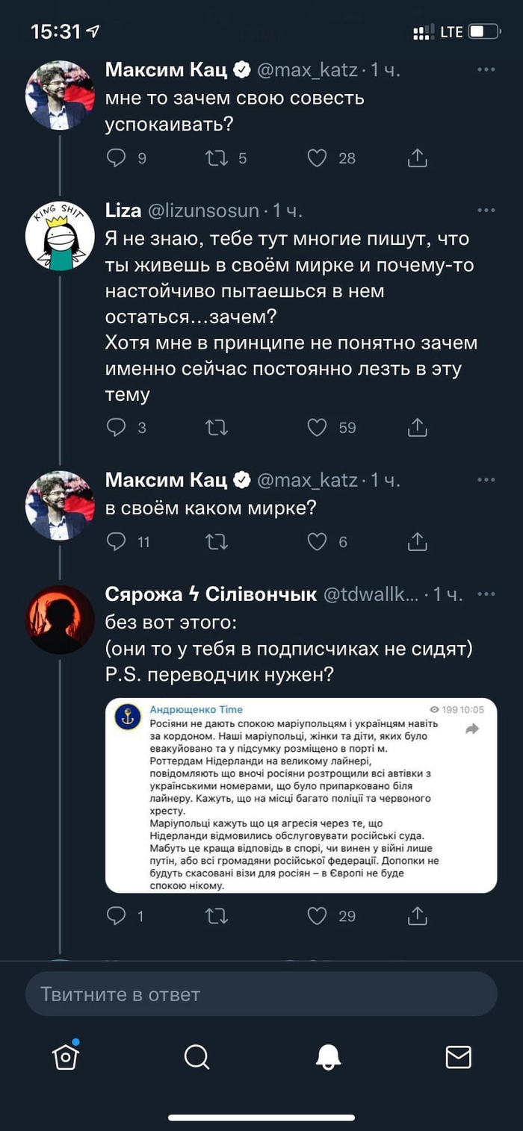Open the Андрющенко Time screenshot image
Viewport: 523px width, 1131px height.
click(x=300, y=795)
